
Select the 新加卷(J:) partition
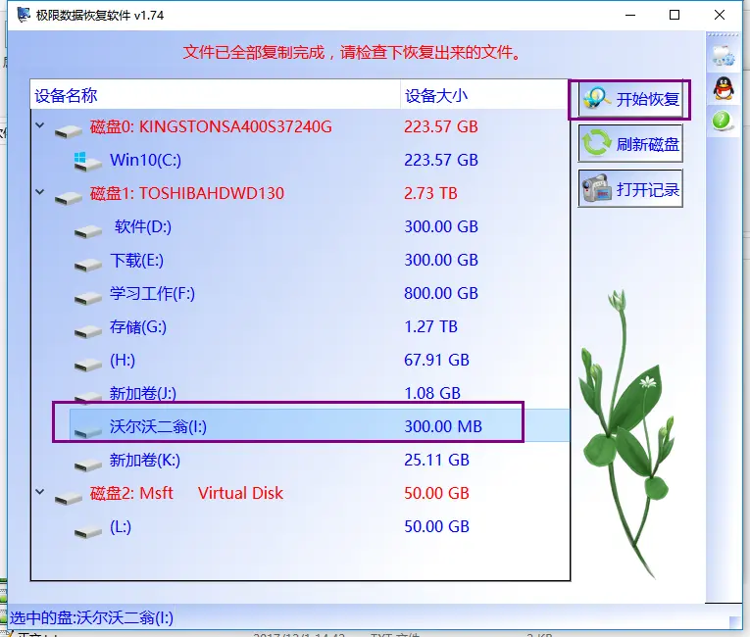point(300,393)
